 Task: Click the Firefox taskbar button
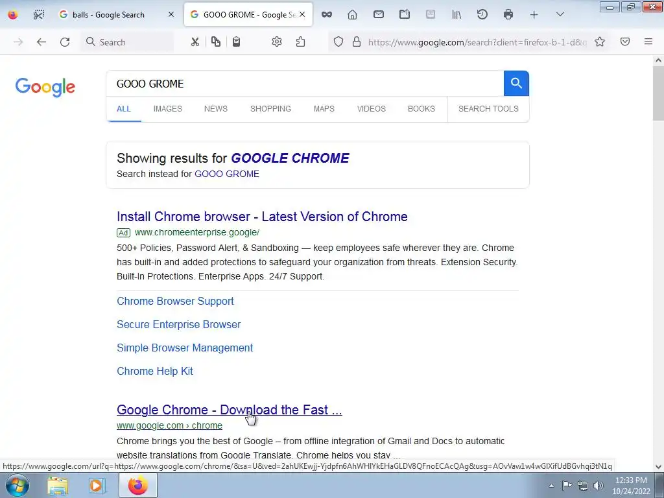pos(137,485)
